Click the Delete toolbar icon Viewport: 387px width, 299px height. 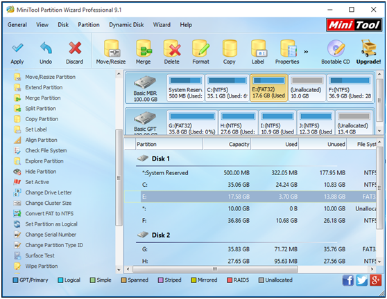172,48
